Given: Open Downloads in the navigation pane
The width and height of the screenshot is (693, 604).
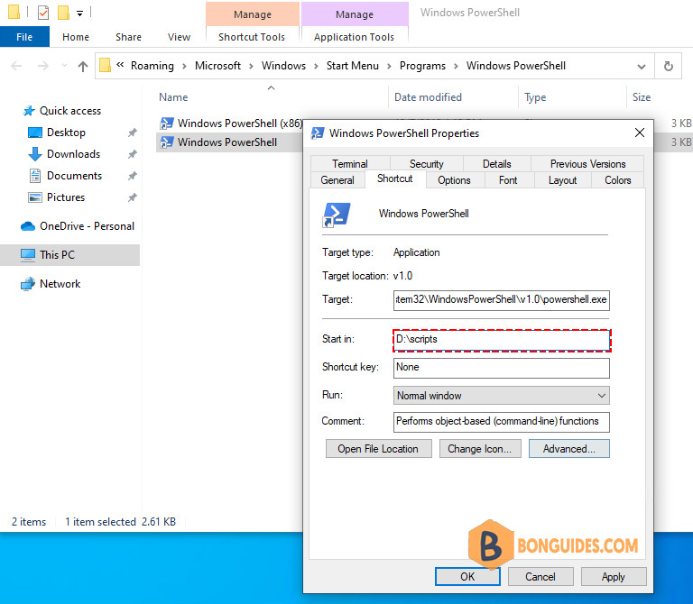Looking at the screenshot, I should coord(73,154).
